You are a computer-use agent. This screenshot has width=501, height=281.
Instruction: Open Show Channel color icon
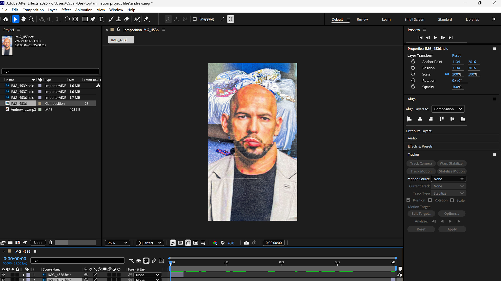(x=215, y=243)
